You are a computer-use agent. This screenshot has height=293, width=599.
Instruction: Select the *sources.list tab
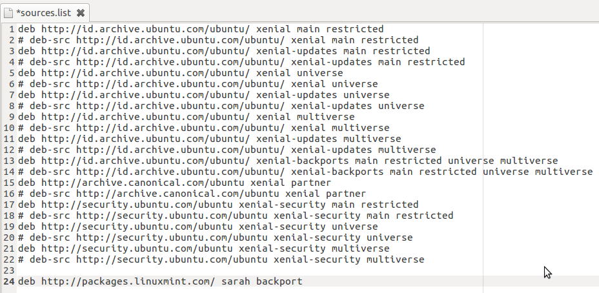pos(45,13)
